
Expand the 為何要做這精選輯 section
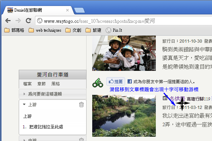24,94
